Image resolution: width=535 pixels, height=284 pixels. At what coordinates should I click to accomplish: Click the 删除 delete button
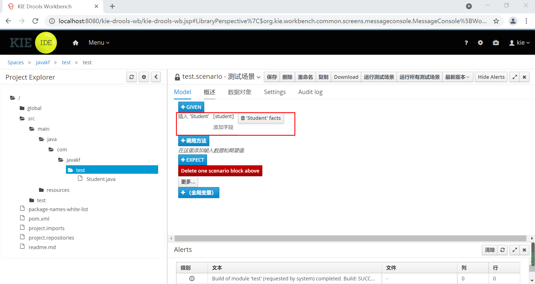pyautogui.click(x=287, y=77)
